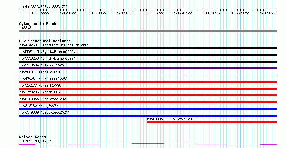286x148 pixels.
Task: Click the Cytogenetic Bands track title
Action: [38, 24]
